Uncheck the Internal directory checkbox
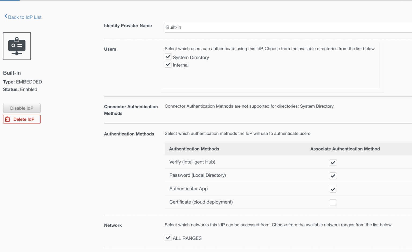 pos(168,64)
